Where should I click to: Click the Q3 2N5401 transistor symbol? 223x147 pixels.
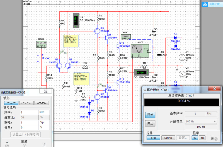pos(97,31)
